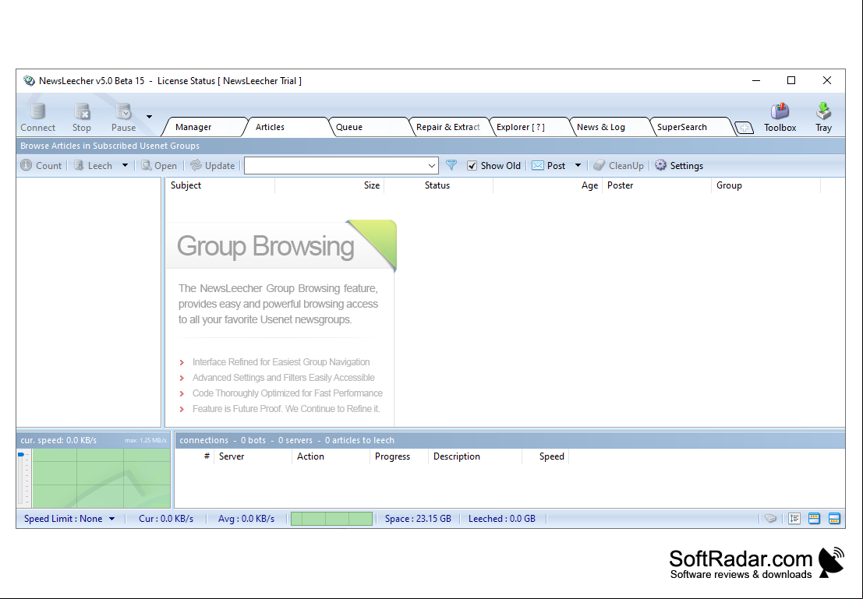The image size is (863, 599).
Task: Select the Articles tab
Action: point(271,127)
